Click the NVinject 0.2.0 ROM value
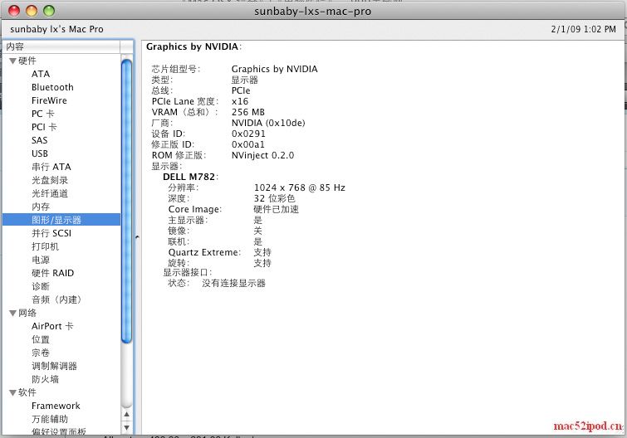The height and width of the screenshot is (438, 627). 262,155
